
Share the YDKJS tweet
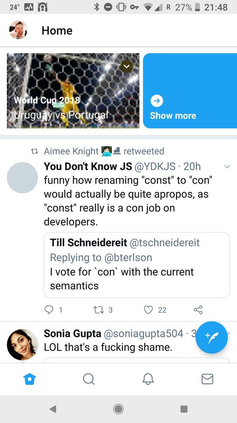(198, 310)
